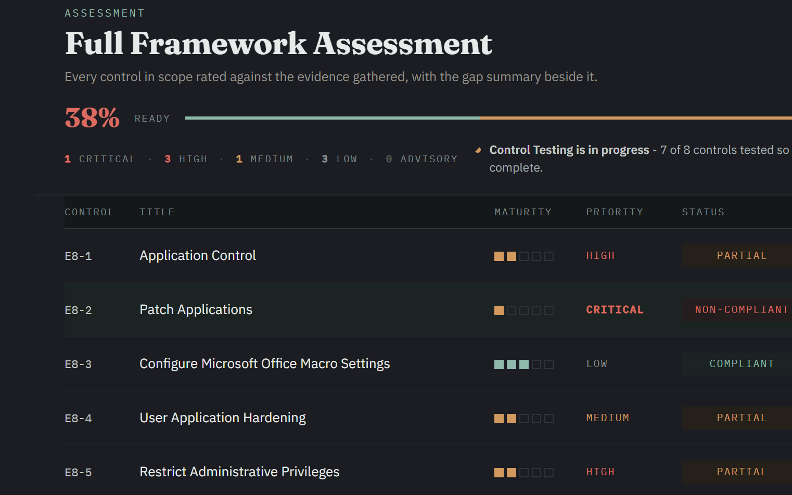Click maturity squares for User Application Hardening
792x495 pixels.
point(523,419)
